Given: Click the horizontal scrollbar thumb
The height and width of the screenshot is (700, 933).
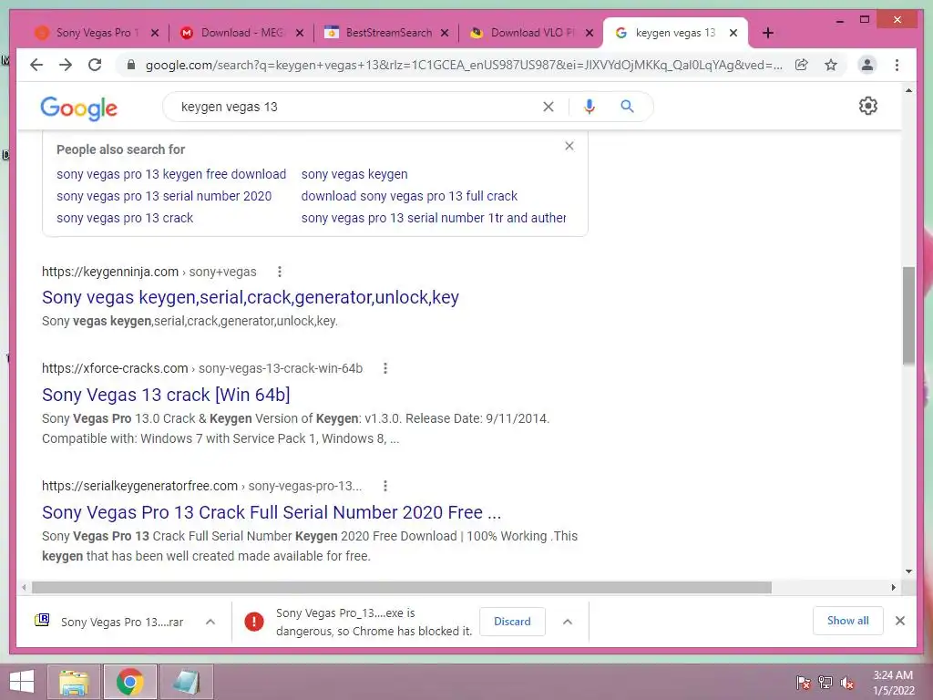Looking at the screenshot, I should [402, 588].
